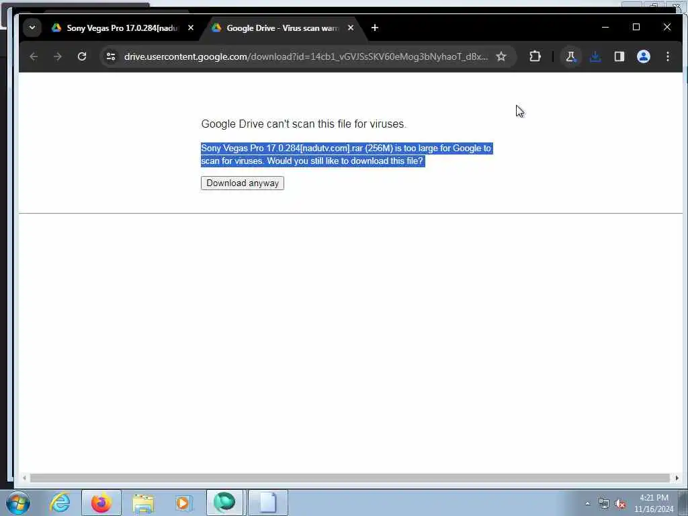Image resolution: width=688 pixels, height=516 pixels.
Task: Maximize the Chrome window
Action: [636, 27]
